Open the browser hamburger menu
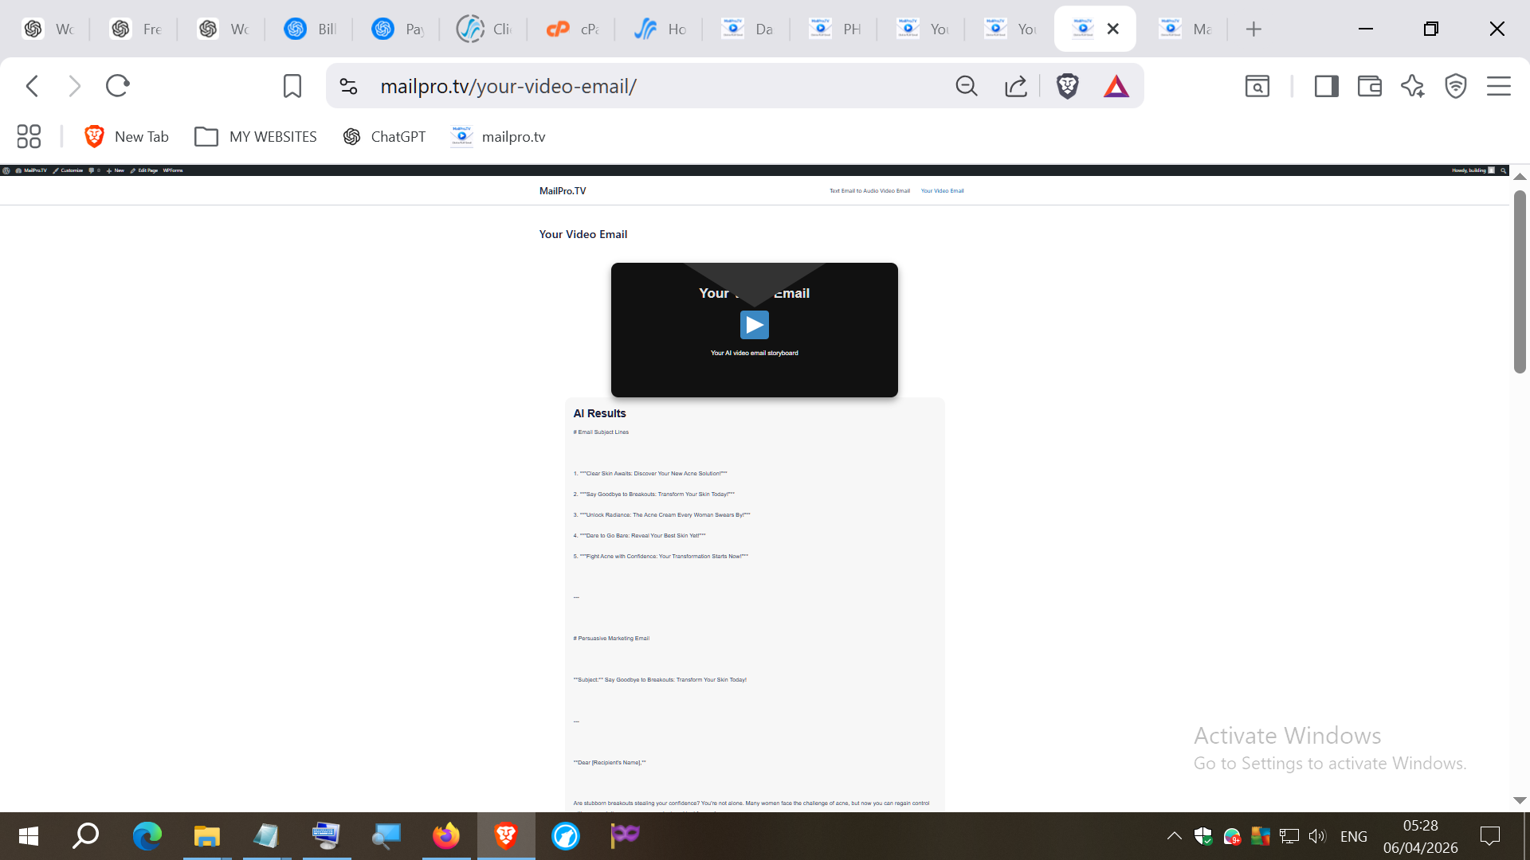 click(1498, 86)
